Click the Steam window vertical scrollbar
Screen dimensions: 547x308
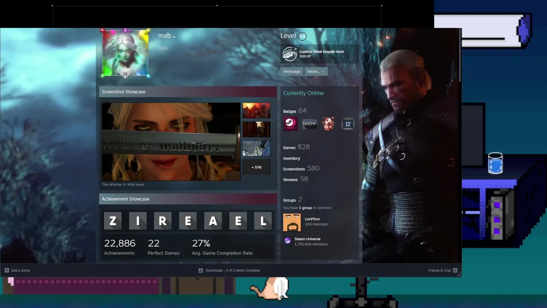[460, 56]
